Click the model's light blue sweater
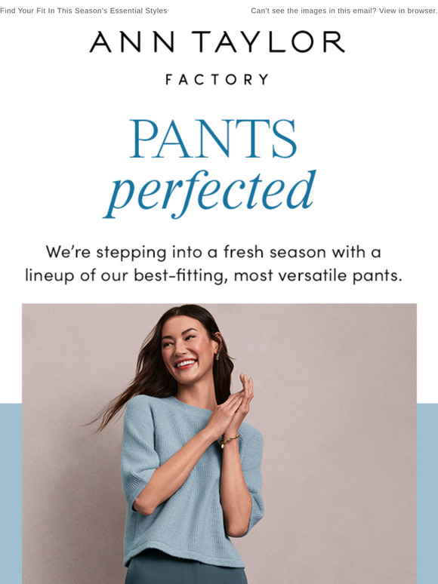Viewport: 438px width, 584px height. tap(192, 484)
